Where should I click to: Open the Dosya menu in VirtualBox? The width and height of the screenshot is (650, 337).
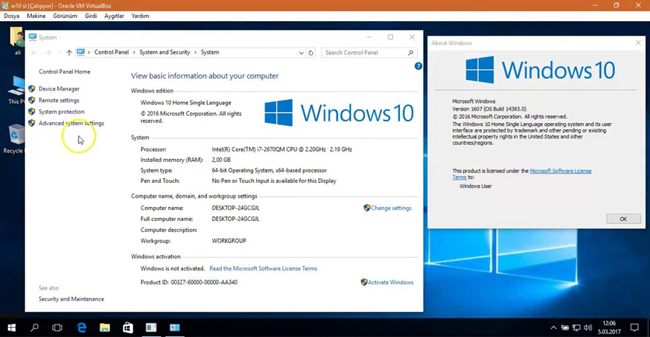[x=12, y=16]
